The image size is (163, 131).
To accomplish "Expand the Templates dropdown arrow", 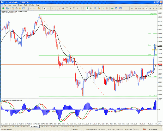I will click(122, 8).
